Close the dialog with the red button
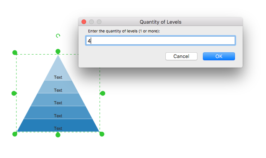 tap(84, 22)
